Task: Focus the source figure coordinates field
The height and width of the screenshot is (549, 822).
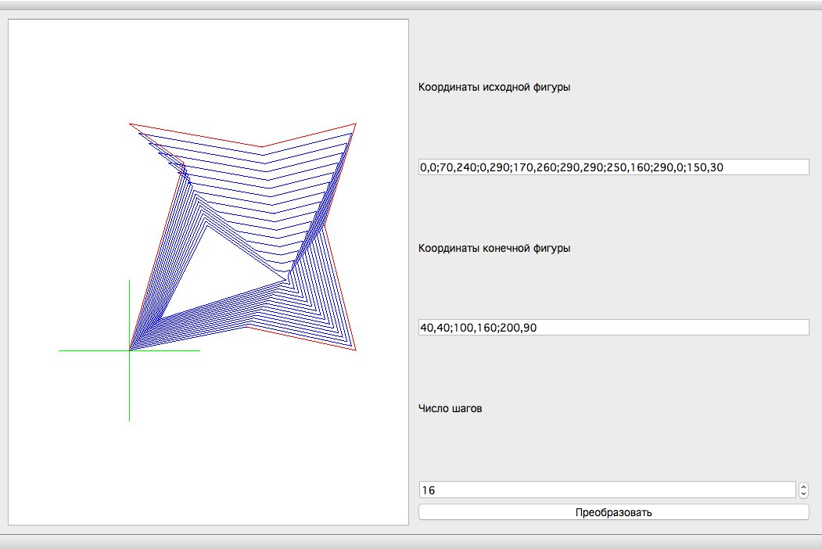Action: (613, 167)
